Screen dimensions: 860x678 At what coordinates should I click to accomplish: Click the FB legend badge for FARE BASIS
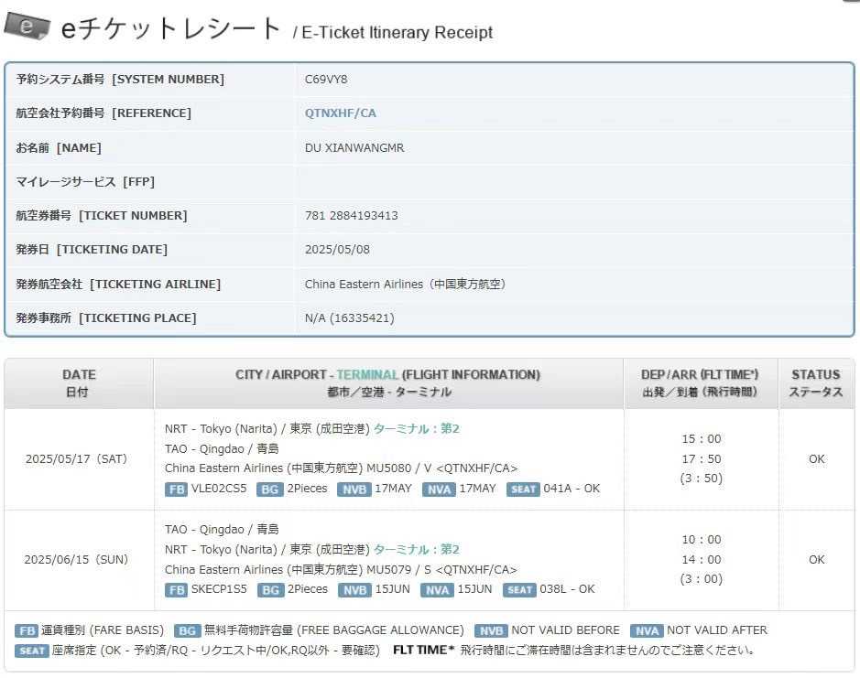(27, 630)
